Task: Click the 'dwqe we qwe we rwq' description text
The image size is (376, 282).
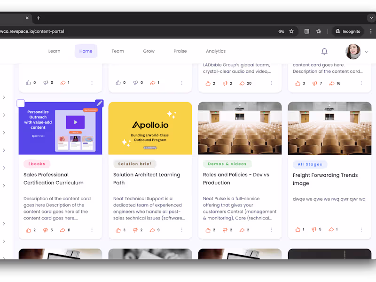Action: click(329, 199)
